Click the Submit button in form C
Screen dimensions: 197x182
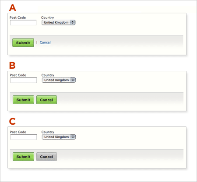(23, 157)
